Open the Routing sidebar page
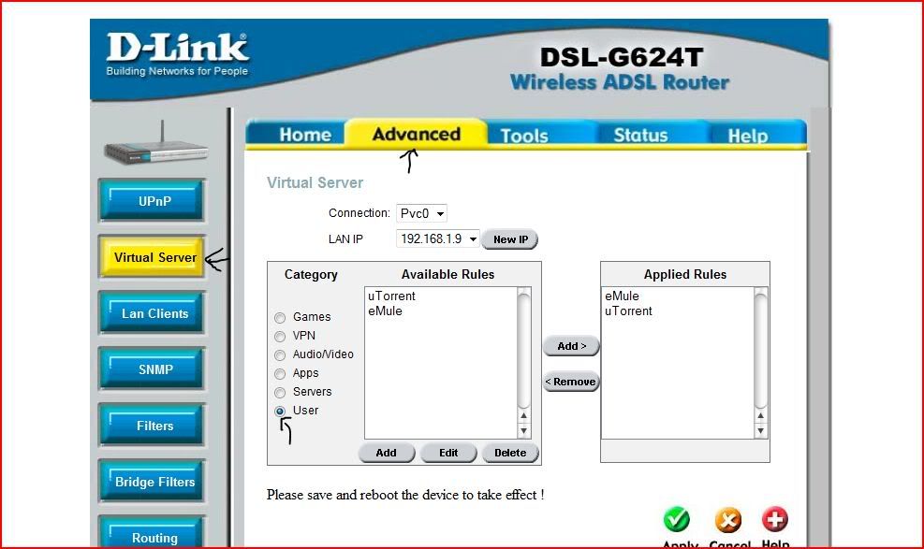Screen dimensions: 924x549 pos(154,532)
